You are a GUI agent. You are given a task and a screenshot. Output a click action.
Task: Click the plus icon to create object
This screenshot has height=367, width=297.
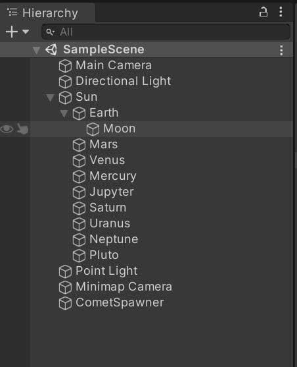coord(12,32)
